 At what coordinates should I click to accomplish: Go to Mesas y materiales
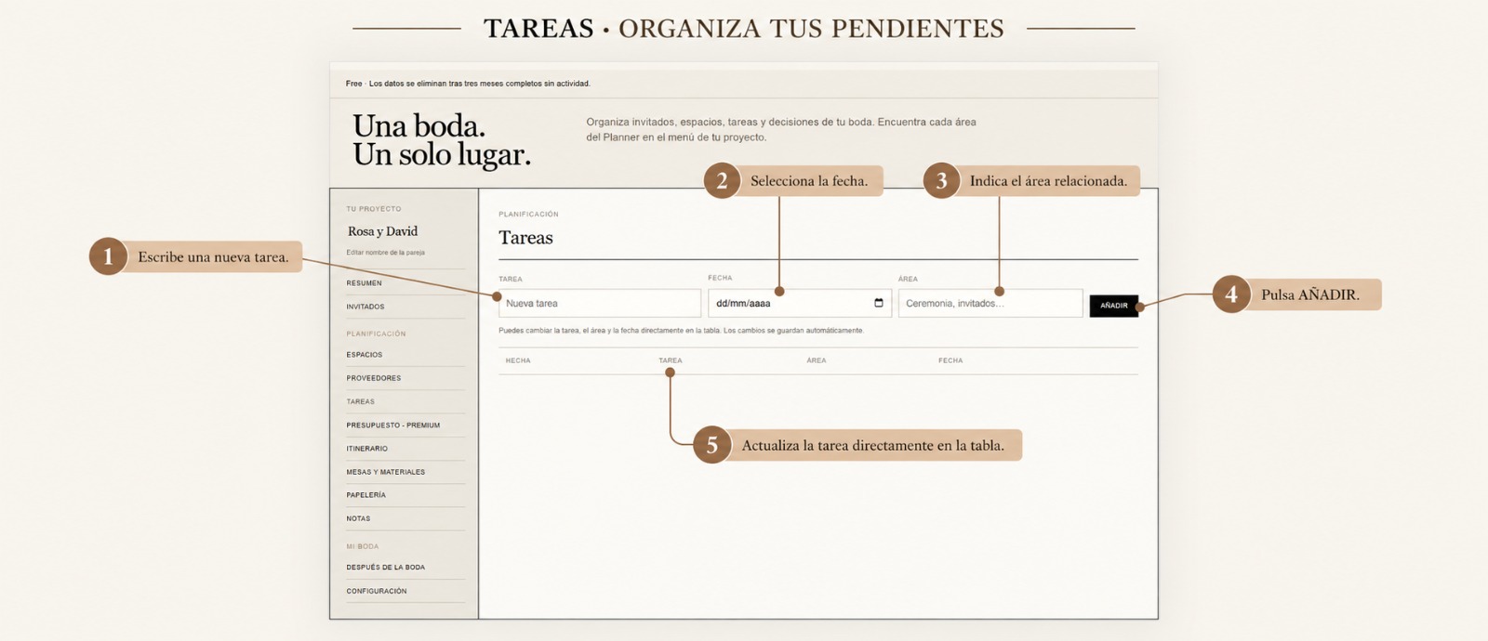click(x=386, y=472)
